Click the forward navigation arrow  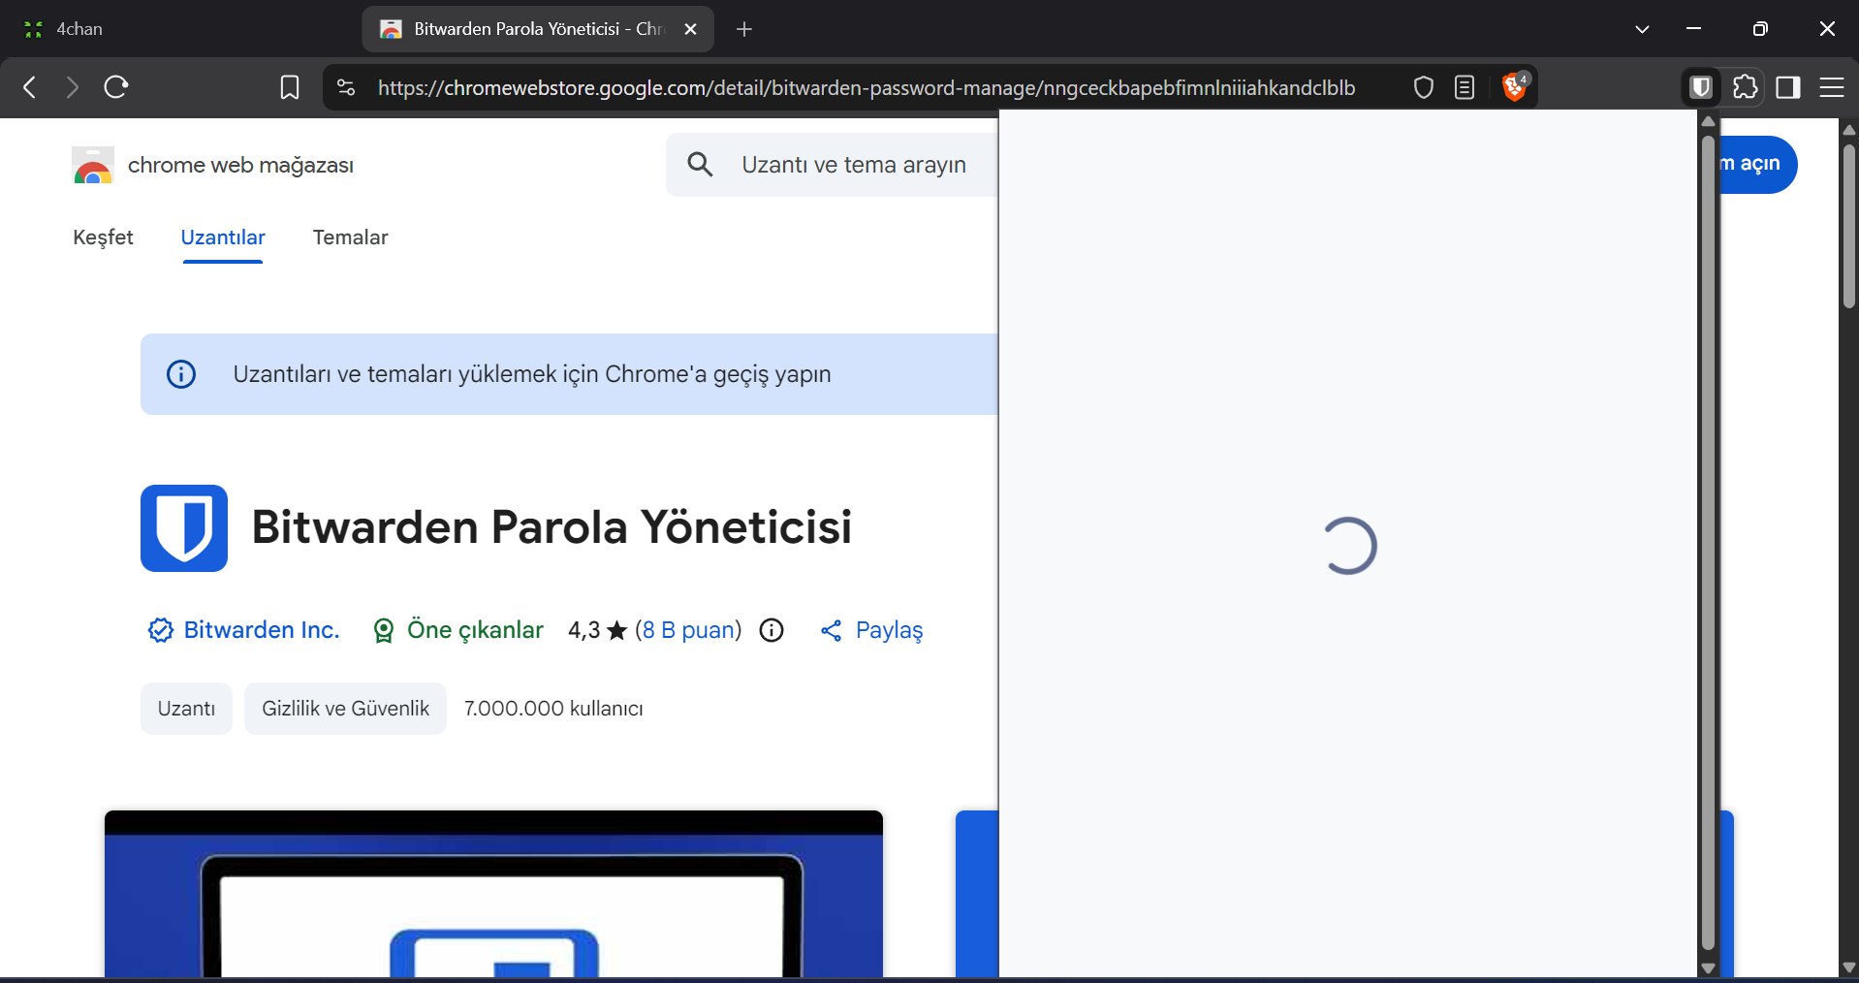click(x=73, y=87)
